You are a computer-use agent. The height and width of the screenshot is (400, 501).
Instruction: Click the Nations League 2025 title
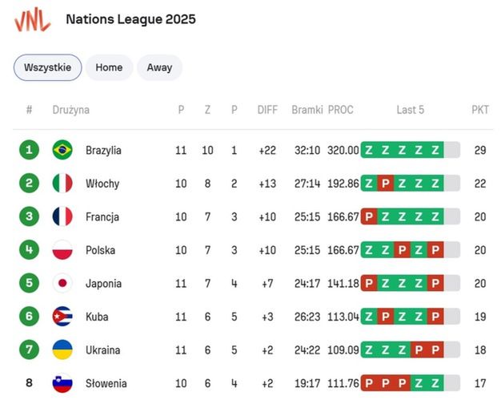[x=130, y=19]
